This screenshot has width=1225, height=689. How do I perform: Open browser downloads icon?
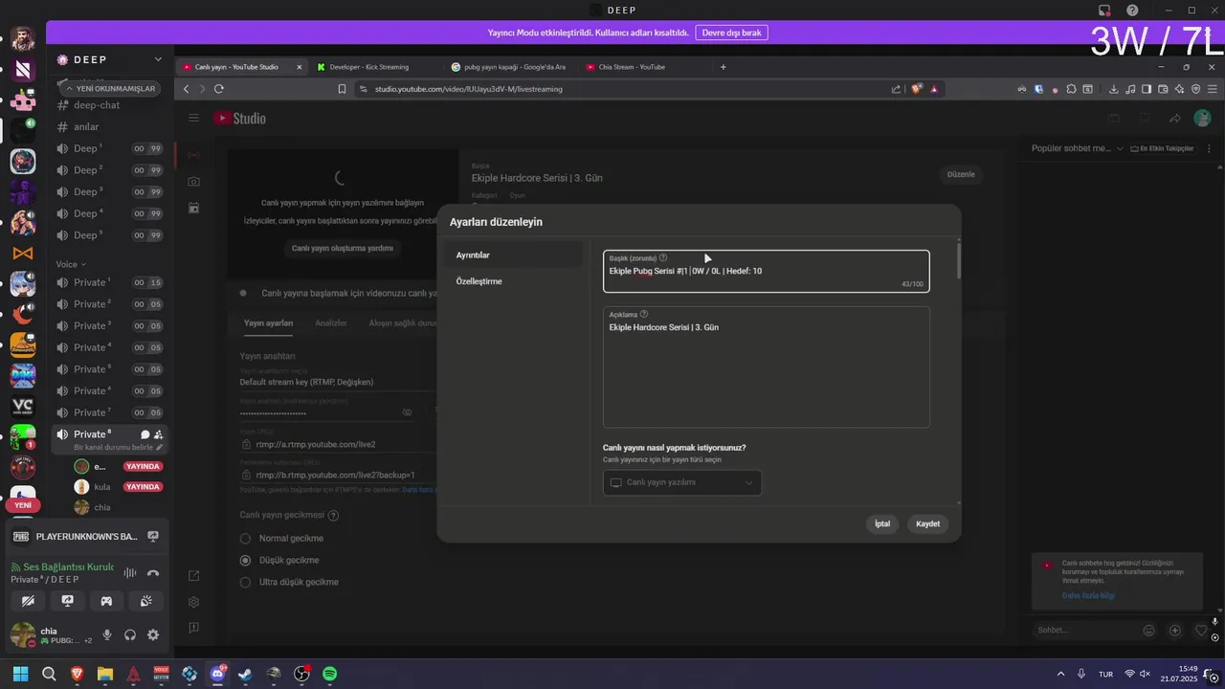coord(1114,89)
